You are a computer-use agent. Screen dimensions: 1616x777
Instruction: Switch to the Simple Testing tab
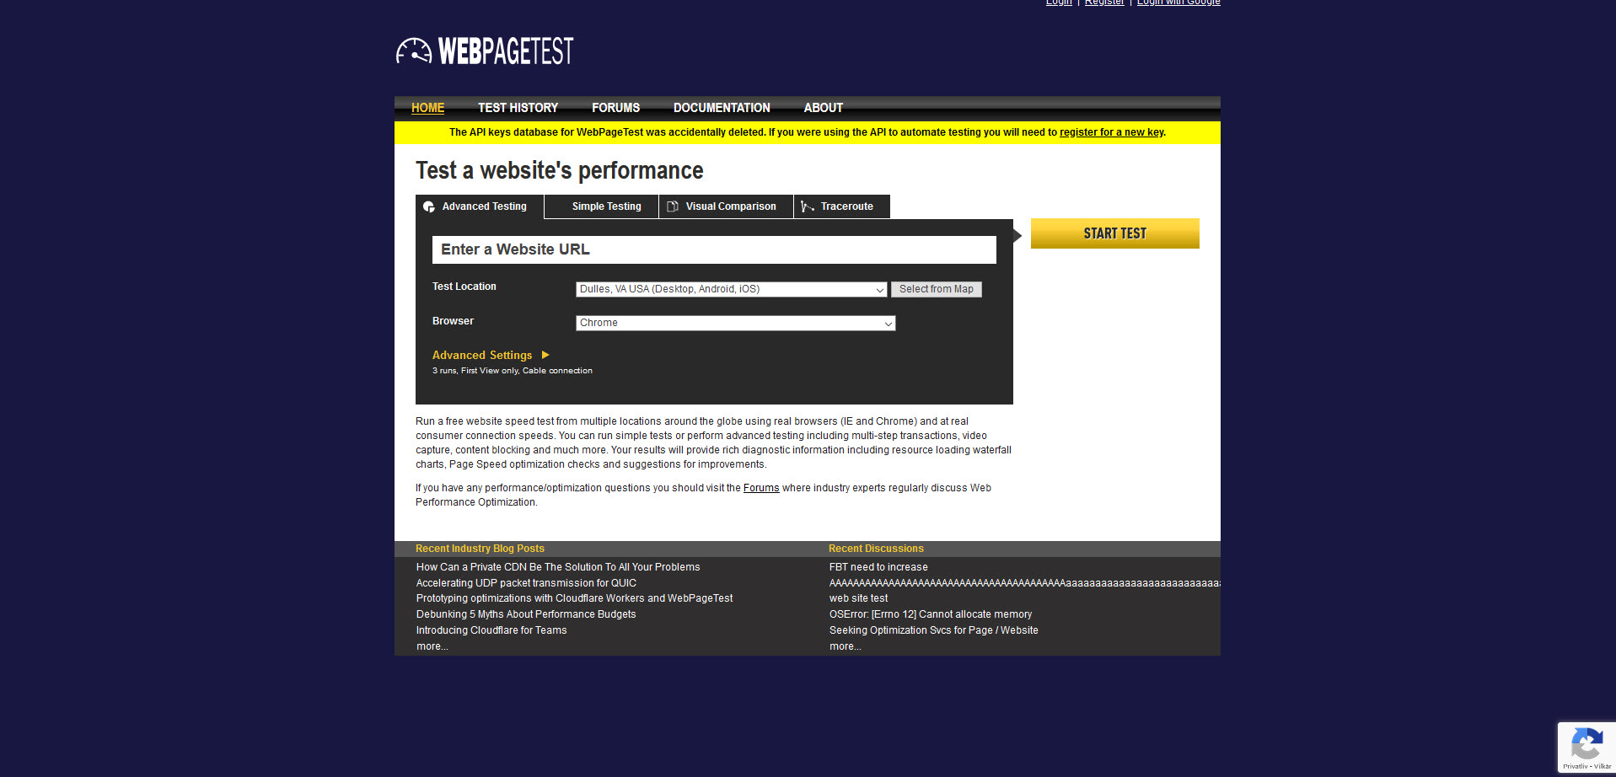coord(601,206)
